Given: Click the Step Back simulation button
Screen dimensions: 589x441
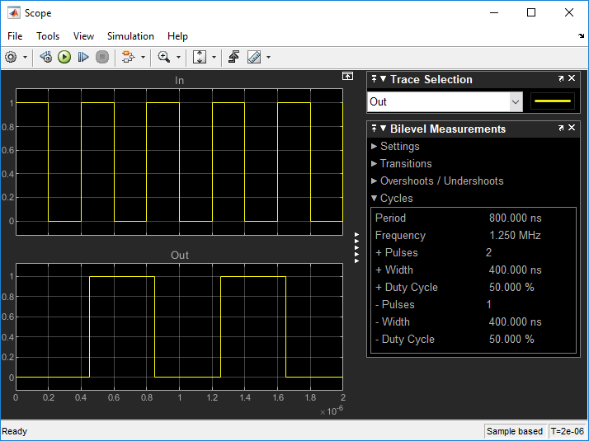Looking at the screenshot, I should (46, 57).
